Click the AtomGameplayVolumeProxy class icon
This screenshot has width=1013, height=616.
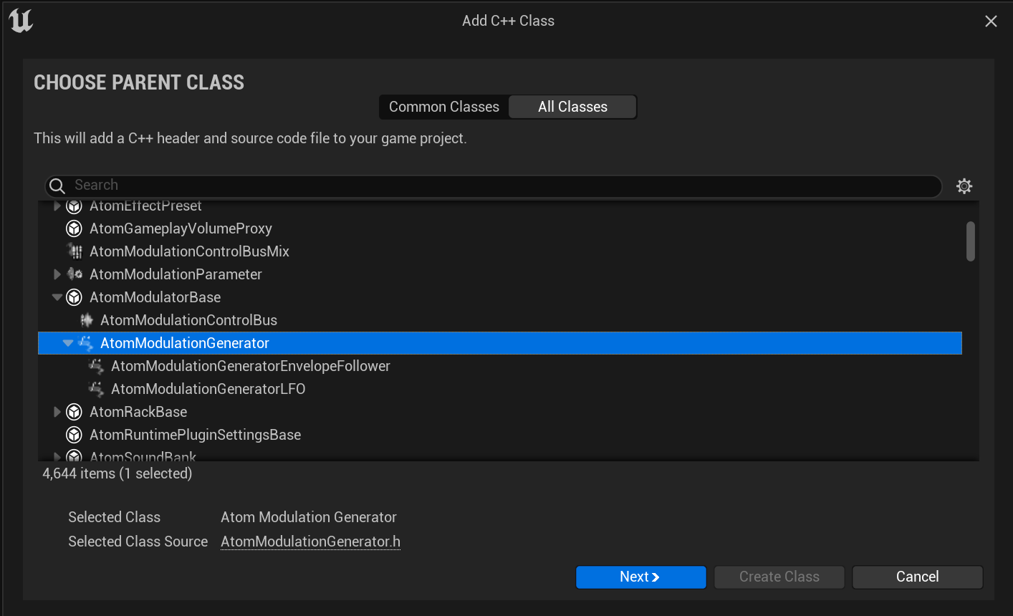click(x=74, y=228)
